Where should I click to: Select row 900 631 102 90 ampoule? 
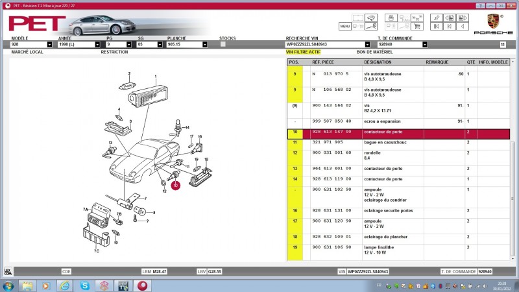pos(398,197)
